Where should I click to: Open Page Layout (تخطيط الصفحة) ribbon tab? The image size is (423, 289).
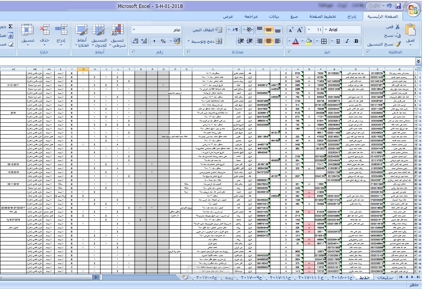pos(322,17)
